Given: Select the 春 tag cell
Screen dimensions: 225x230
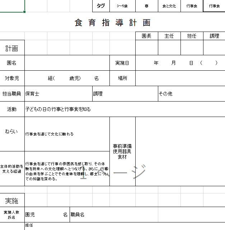Looking at the screenshot, I should tap(147, 6).
